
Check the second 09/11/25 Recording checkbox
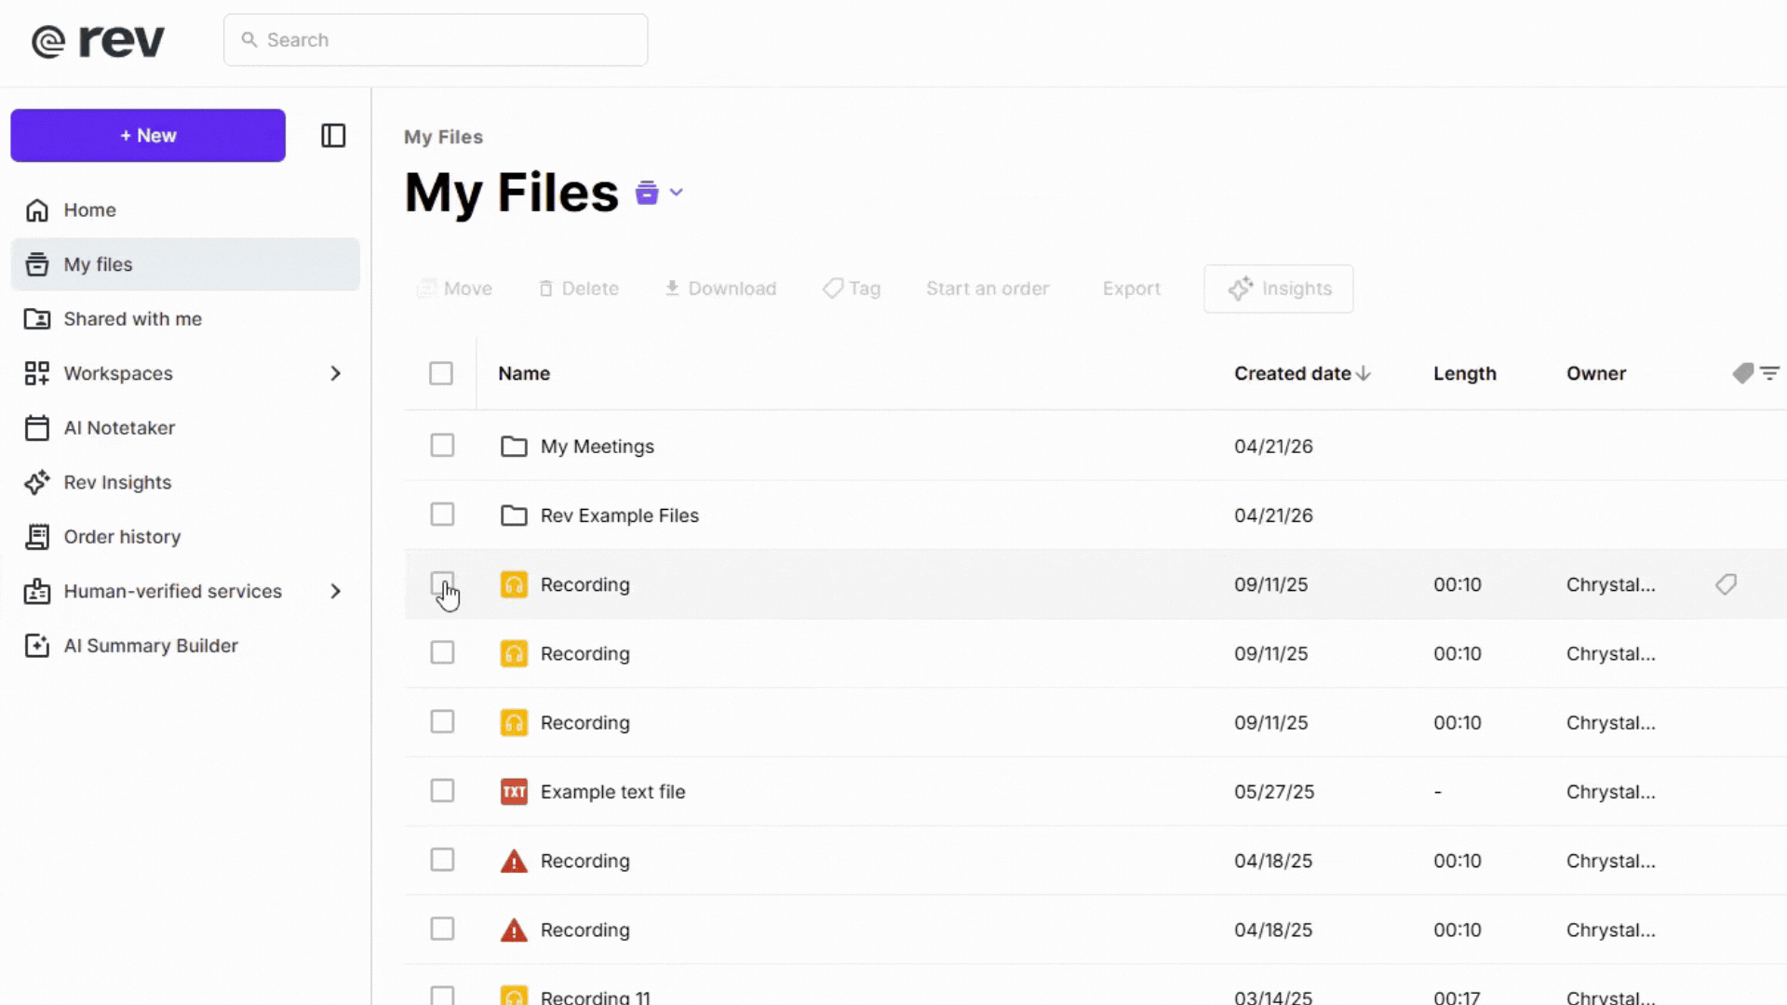(x=442, y=653)
